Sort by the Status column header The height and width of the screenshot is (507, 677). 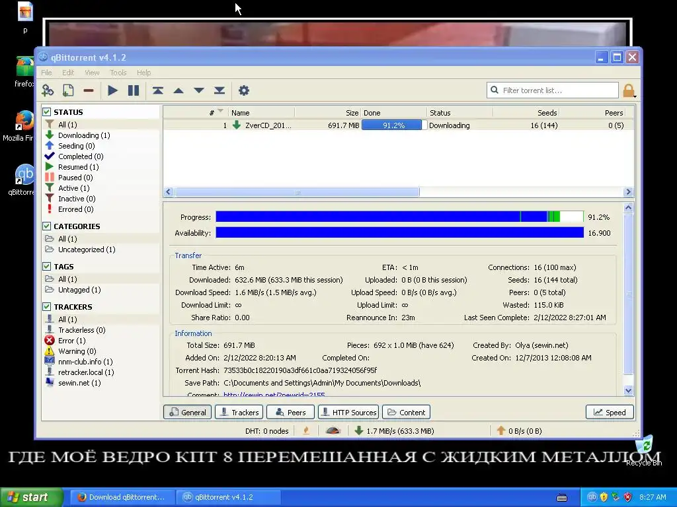(x=459, y=112)
